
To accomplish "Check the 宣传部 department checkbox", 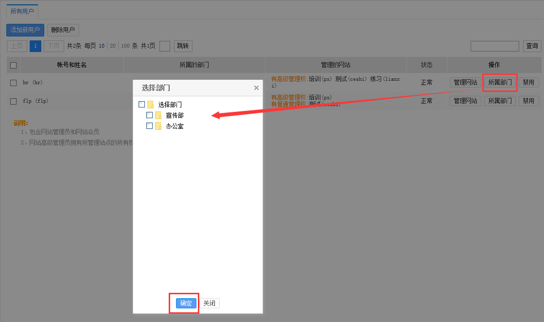I will [x=150, y=115].
